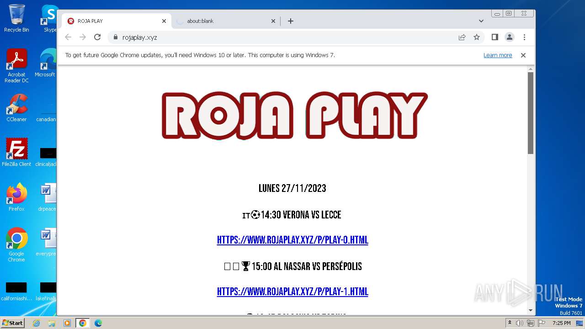Click scrollbar up arrow

click(x=531, y=69)
